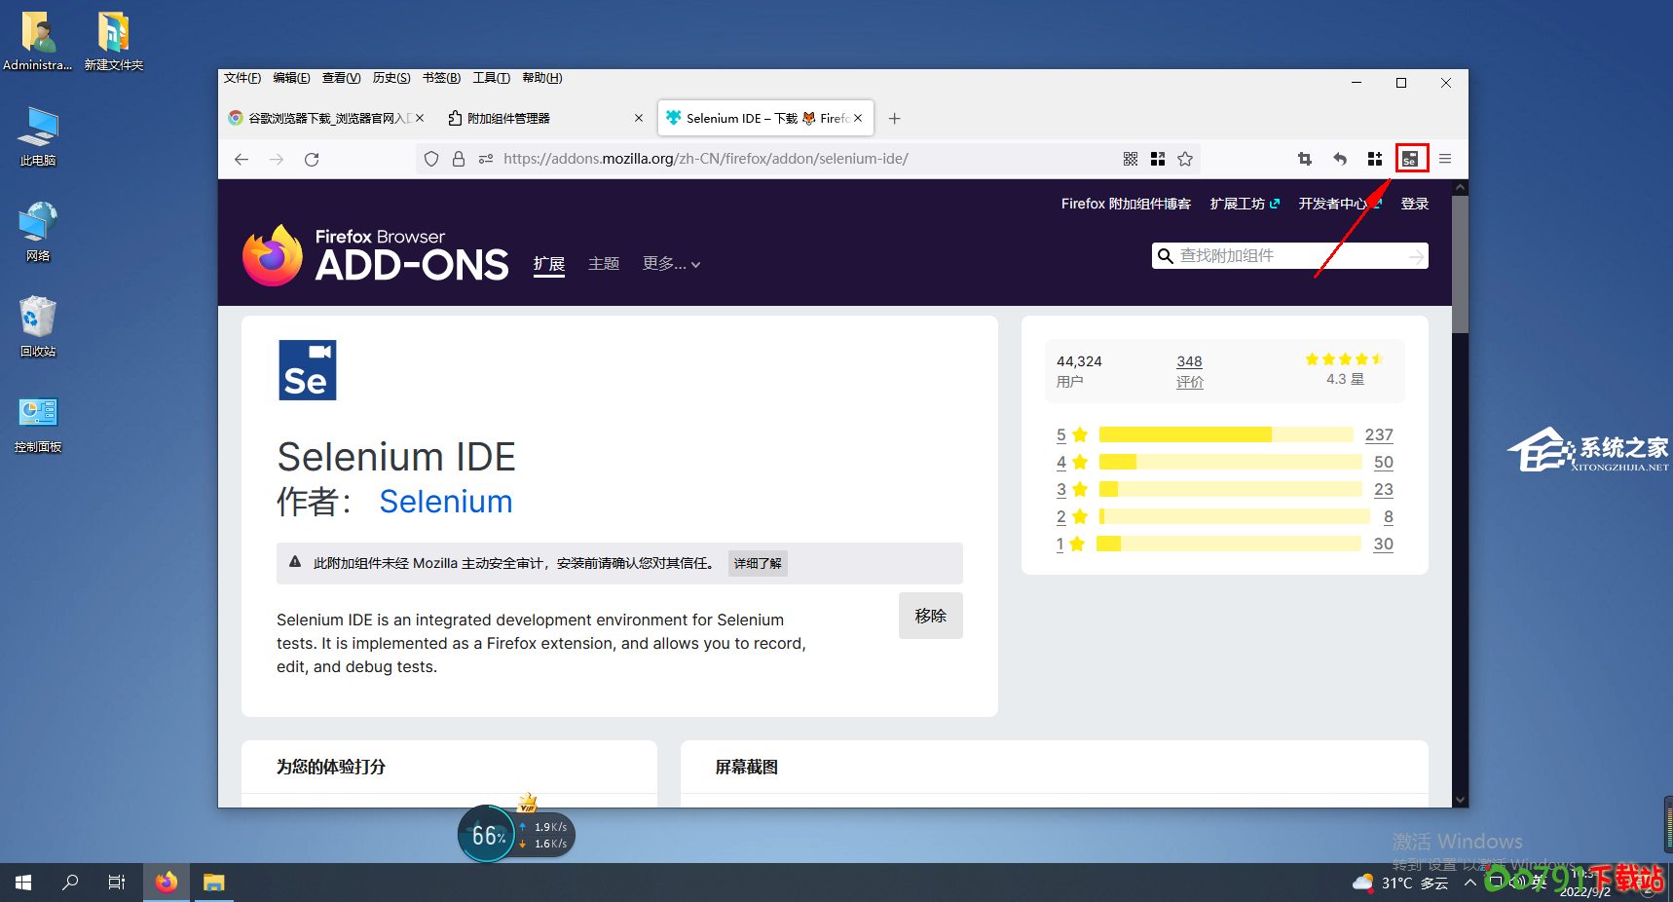Open a new browser tab
The width and height of the screenshot is (1673, 902).
(x=894, y=119)
